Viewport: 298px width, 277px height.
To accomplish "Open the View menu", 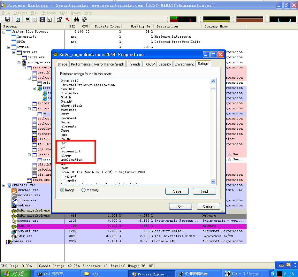I will tap(34, 13).
